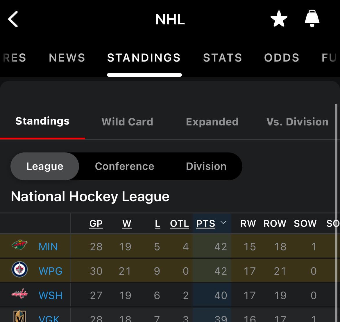Open the MIN team link
The width and height of the screenshot is (340, 322).
click(48, 247)
